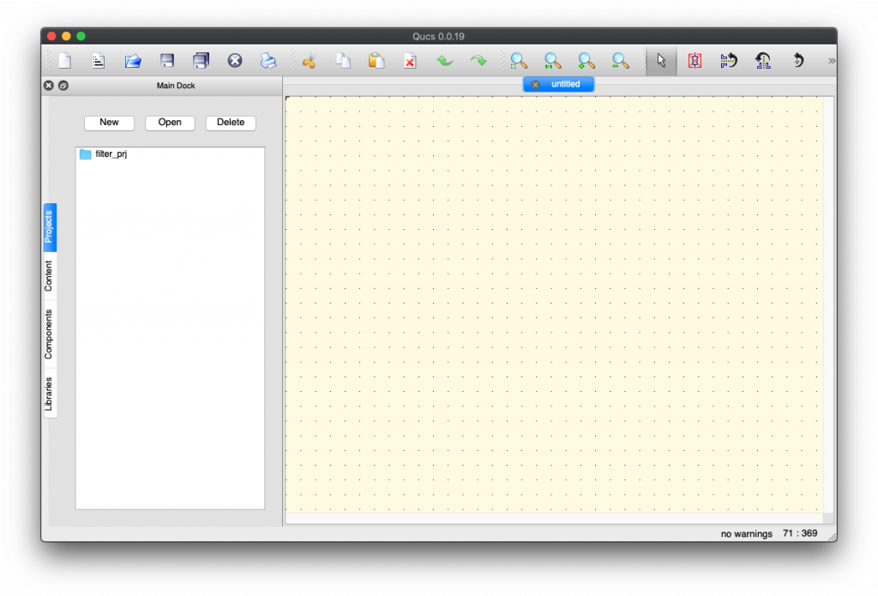Expand toolbar overflow chevron
The height and width of the screenshot is (596, 878).
click(832, 61)
